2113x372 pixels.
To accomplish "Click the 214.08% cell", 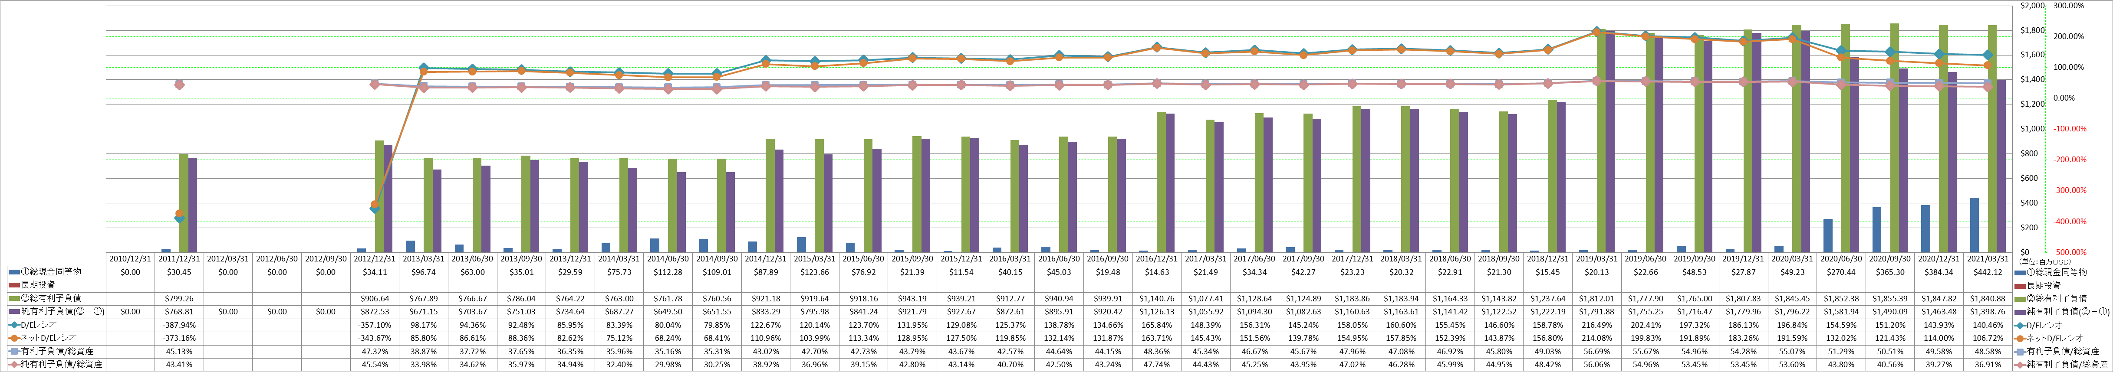I will tap(1598, 338).
